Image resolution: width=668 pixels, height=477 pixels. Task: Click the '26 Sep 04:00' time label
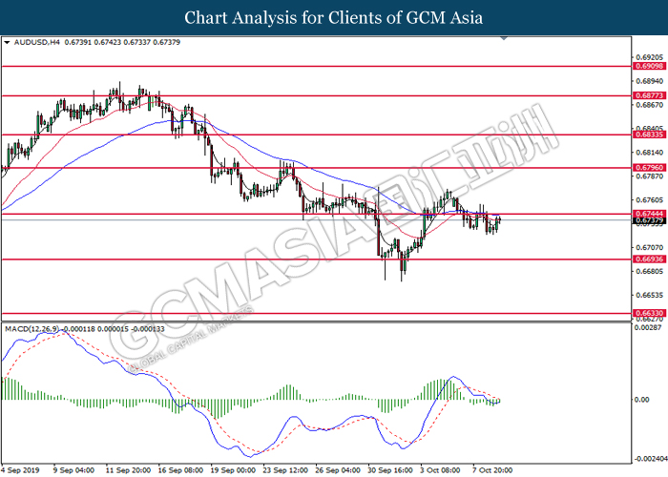point(338,470)
